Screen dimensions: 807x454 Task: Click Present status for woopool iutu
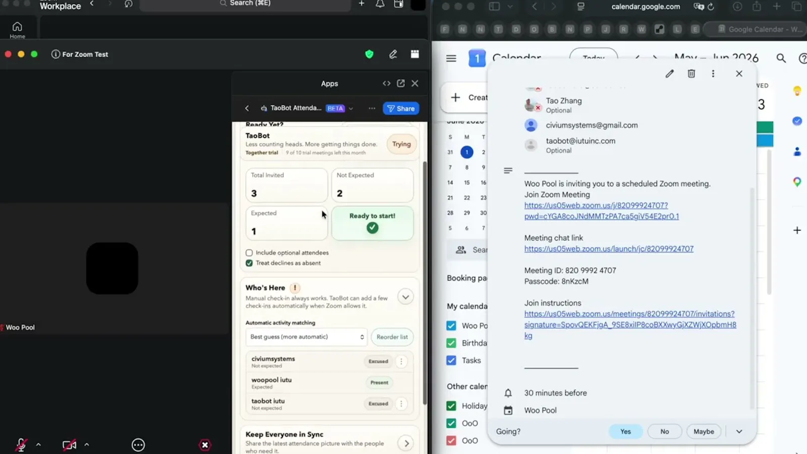(x=379, y=382)
